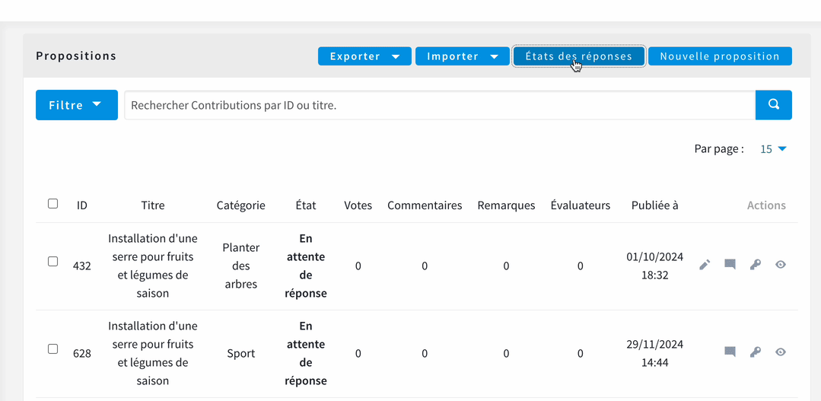Change the Par page value of 15
Viewport: 821px width, 401px height.
773,149
